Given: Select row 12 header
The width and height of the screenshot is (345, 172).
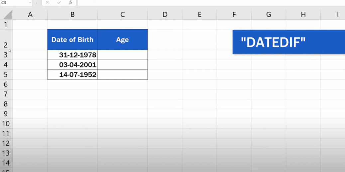Looking at the screenshot, I should coord(6,143).
